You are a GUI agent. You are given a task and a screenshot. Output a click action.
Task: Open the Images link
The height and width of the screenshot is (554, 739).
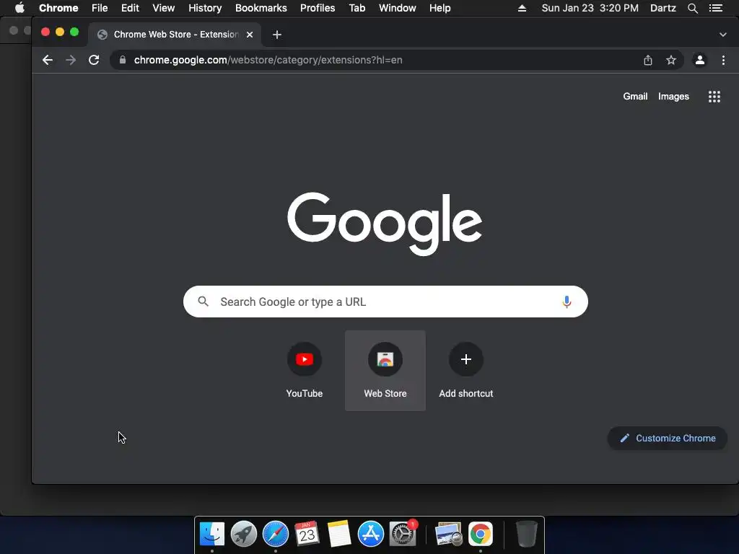pos(673,96)
